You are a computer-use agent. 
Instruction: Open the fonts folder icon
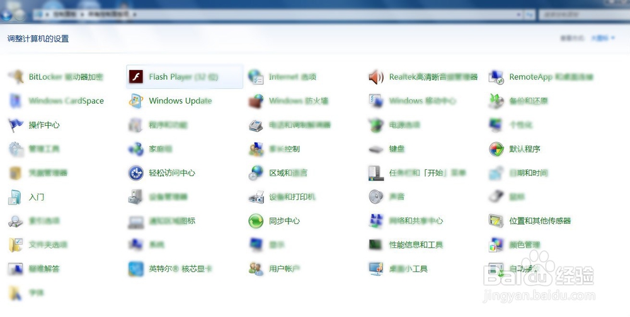pos(16,293)
